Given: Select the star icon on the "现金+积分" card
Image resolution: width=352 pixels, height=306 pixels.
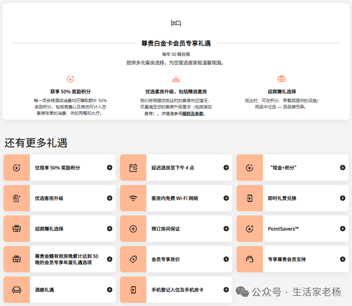Looking at the screenshot, I should click(250, 167).
